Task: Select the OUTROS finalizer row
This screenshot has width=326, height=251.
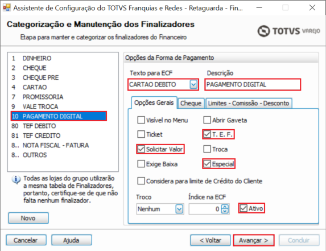Action: point(59,155)
